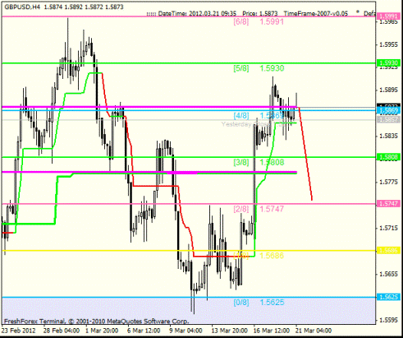Click the 1.5655 price scale value
The height and width of the screenshot is (338, 403).
[x=389, y=274]
